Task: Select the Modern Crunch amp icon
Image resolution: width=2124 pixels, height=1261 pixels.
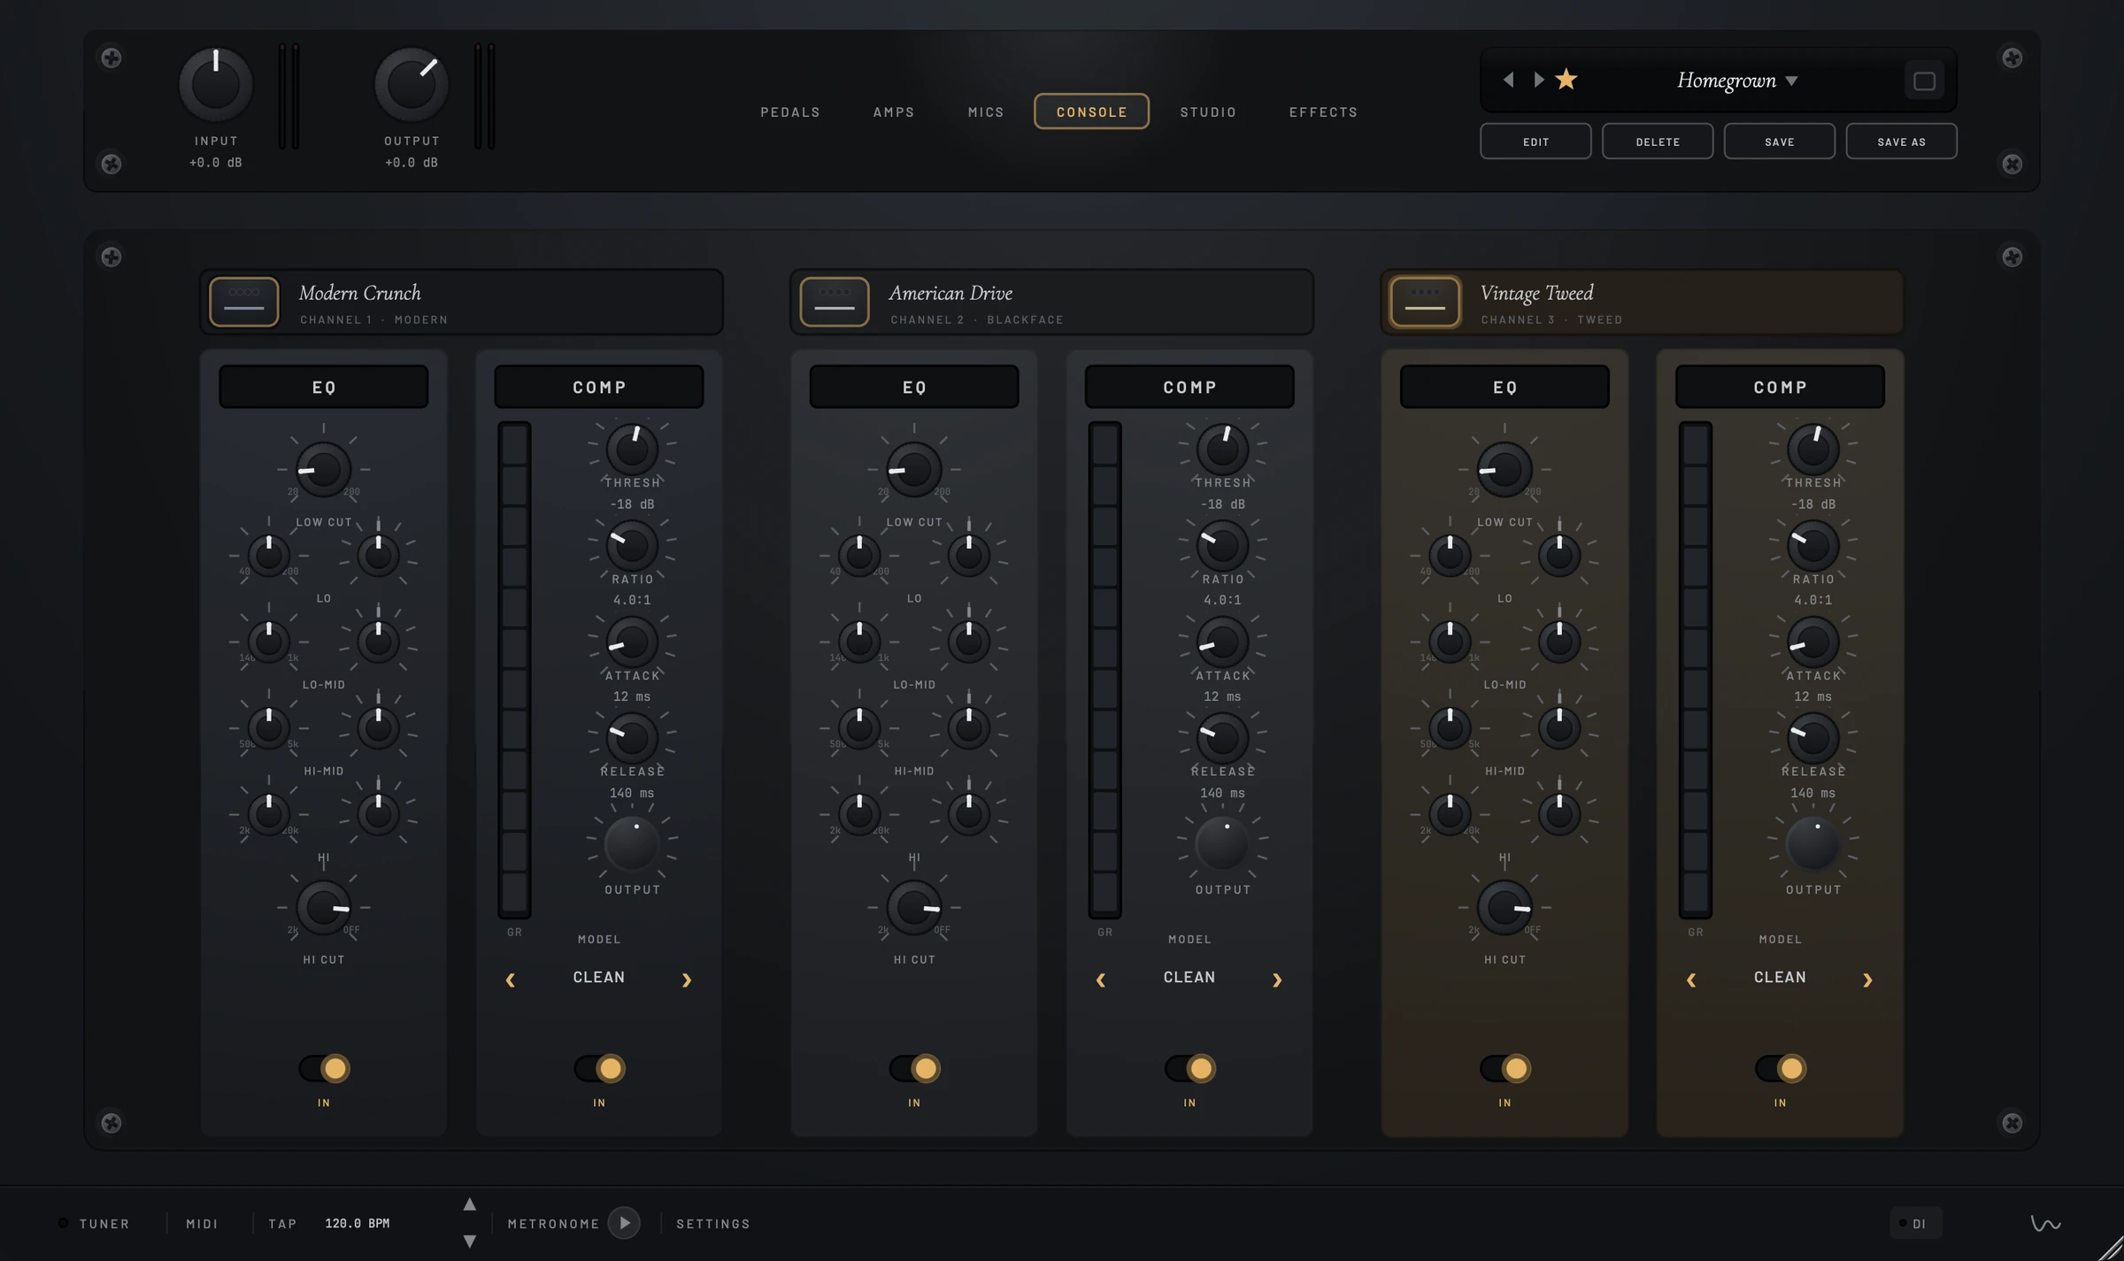Action: 243,301
